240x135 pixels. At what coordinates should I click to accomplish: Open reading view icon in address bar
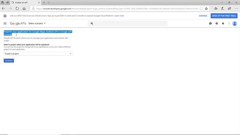pos(201,9)
